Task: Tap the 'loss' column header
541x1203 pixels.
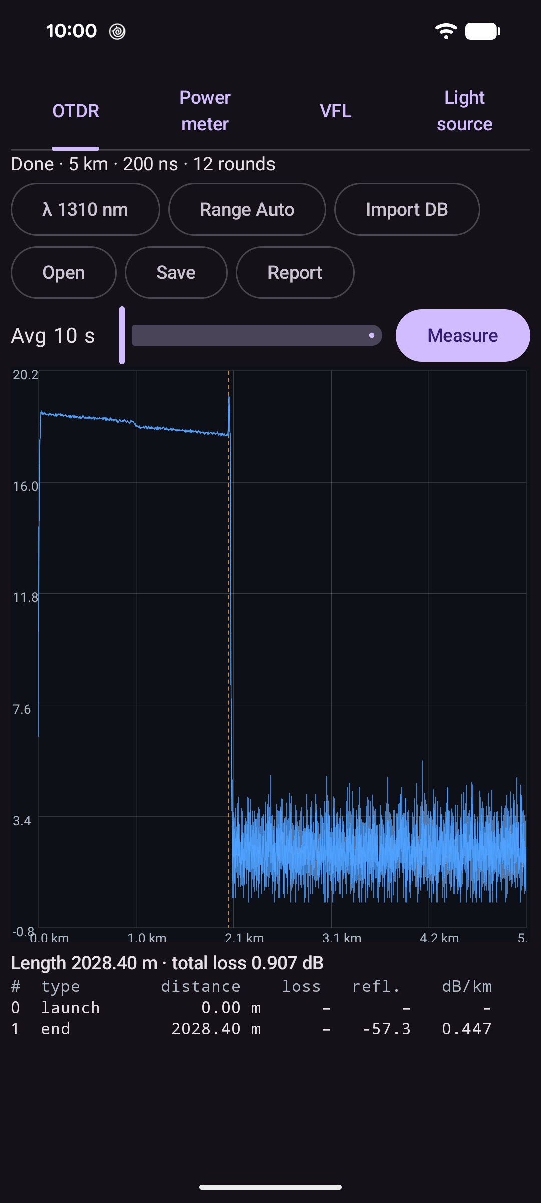Action: [301, 986]
